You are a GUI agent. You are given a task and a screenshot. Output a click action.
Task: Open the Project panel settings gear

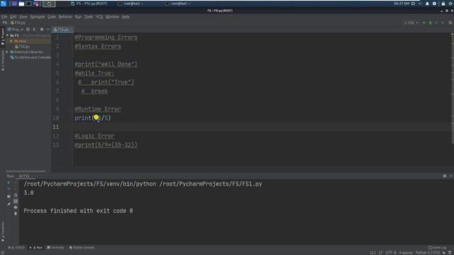click(42, 29)
